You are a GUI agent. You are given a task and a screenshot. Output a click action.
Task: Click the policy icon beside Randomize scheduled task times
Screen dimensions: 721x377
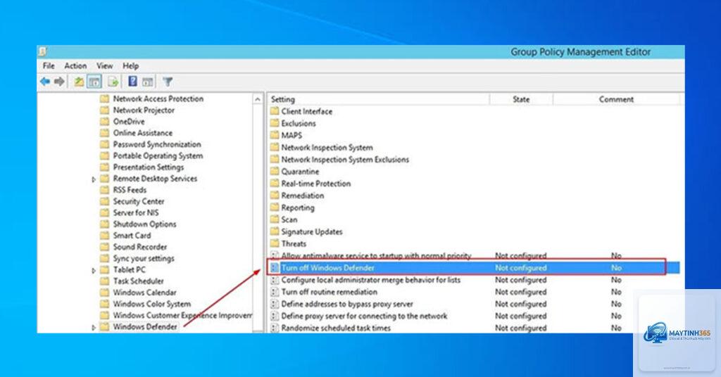coord(275,328)
